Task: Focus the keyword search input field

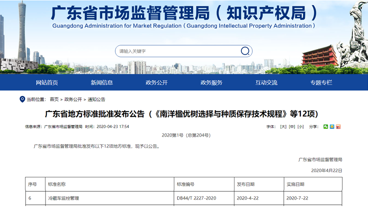Action: click(x=178, y=51)
